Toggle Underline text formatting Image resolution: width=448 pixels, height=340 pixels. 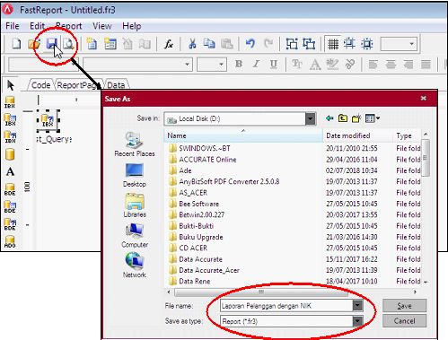point(274,64)
